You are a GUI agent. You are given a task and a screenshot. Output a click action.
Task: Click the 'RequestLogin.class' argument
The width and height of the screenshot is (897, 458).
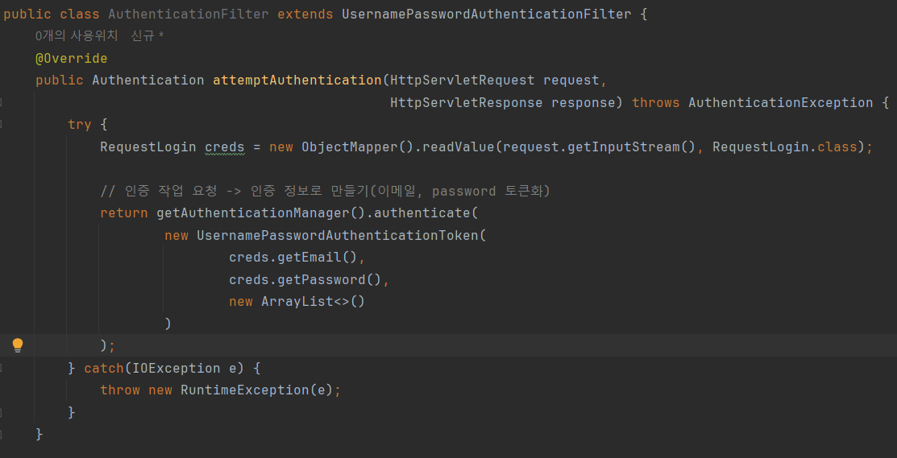785,147
